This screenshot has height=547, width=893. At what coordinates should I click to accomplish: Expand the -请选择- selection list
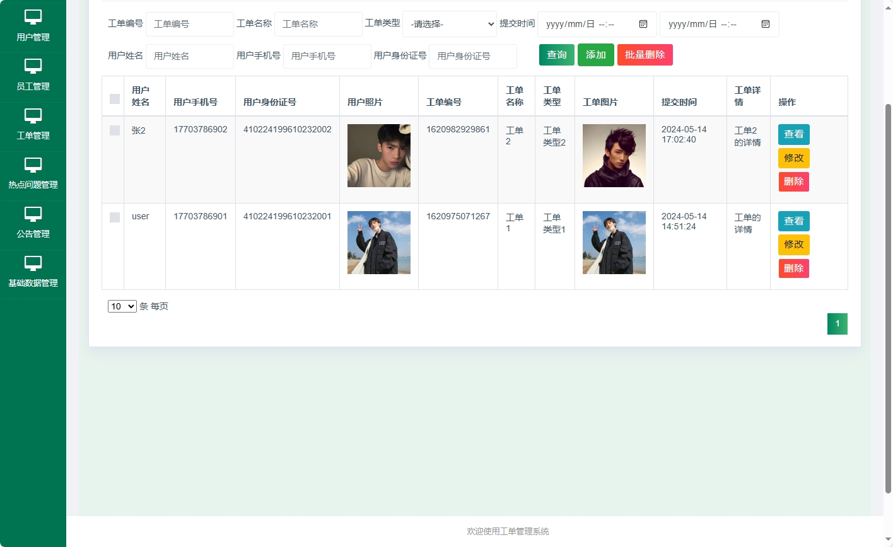(449, 24)
